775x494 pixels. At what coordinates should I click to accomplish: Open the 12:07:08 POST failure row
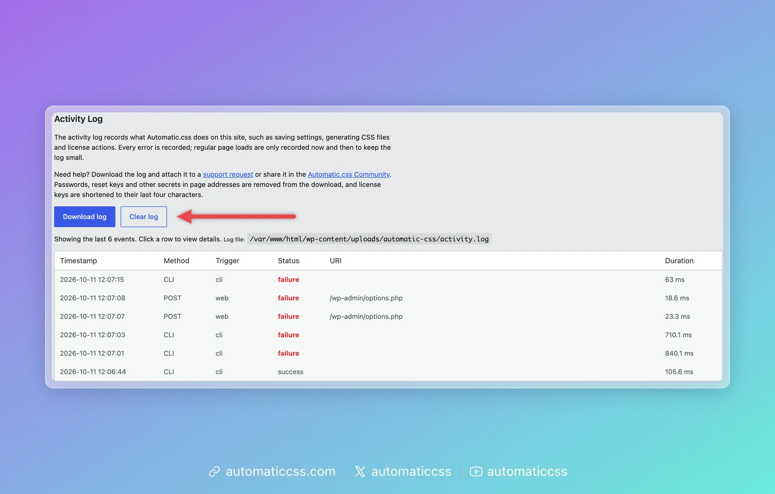click(388, 298)
